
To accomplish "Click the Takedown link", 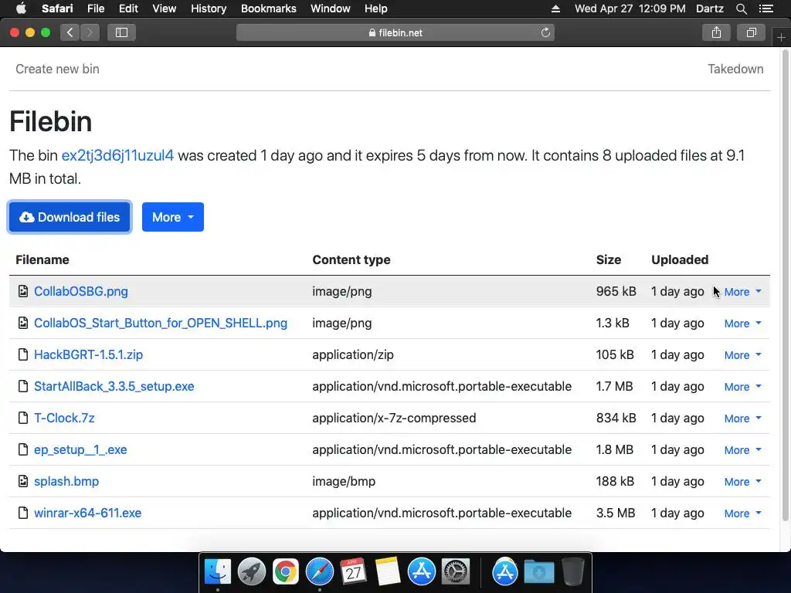I will point(735,69).
